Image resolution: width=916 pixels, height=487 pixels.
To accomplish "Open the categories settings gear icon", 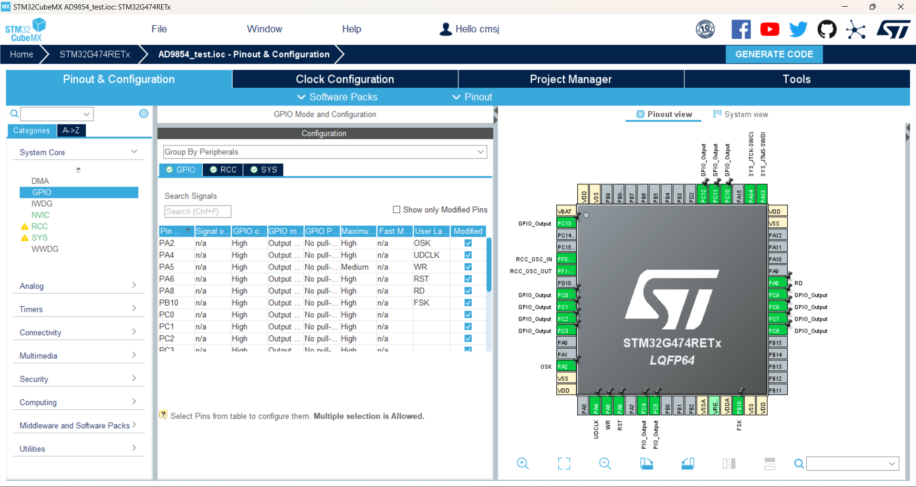I will tap(144, 114).
